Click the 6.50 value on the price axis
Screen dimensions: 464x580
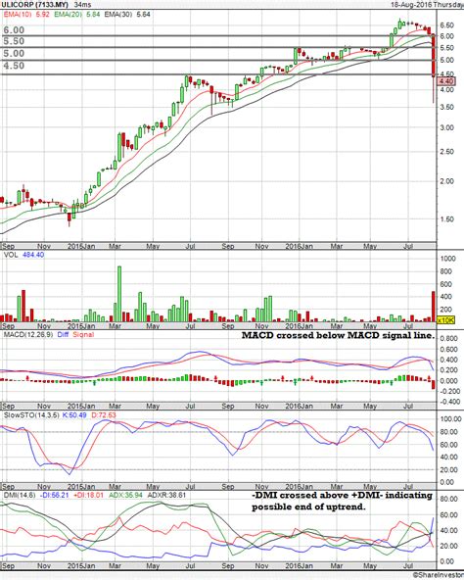[447, 25]
